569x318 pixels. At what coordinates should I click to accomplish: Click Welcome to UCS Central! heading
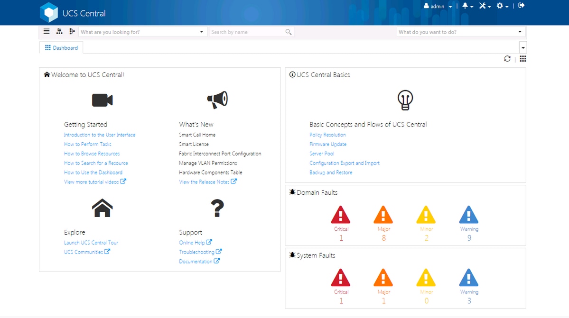(x=87, y=74)
